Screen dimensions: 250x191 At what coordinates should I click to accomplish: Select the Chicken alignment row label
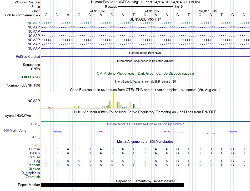[x=34, y=169]
